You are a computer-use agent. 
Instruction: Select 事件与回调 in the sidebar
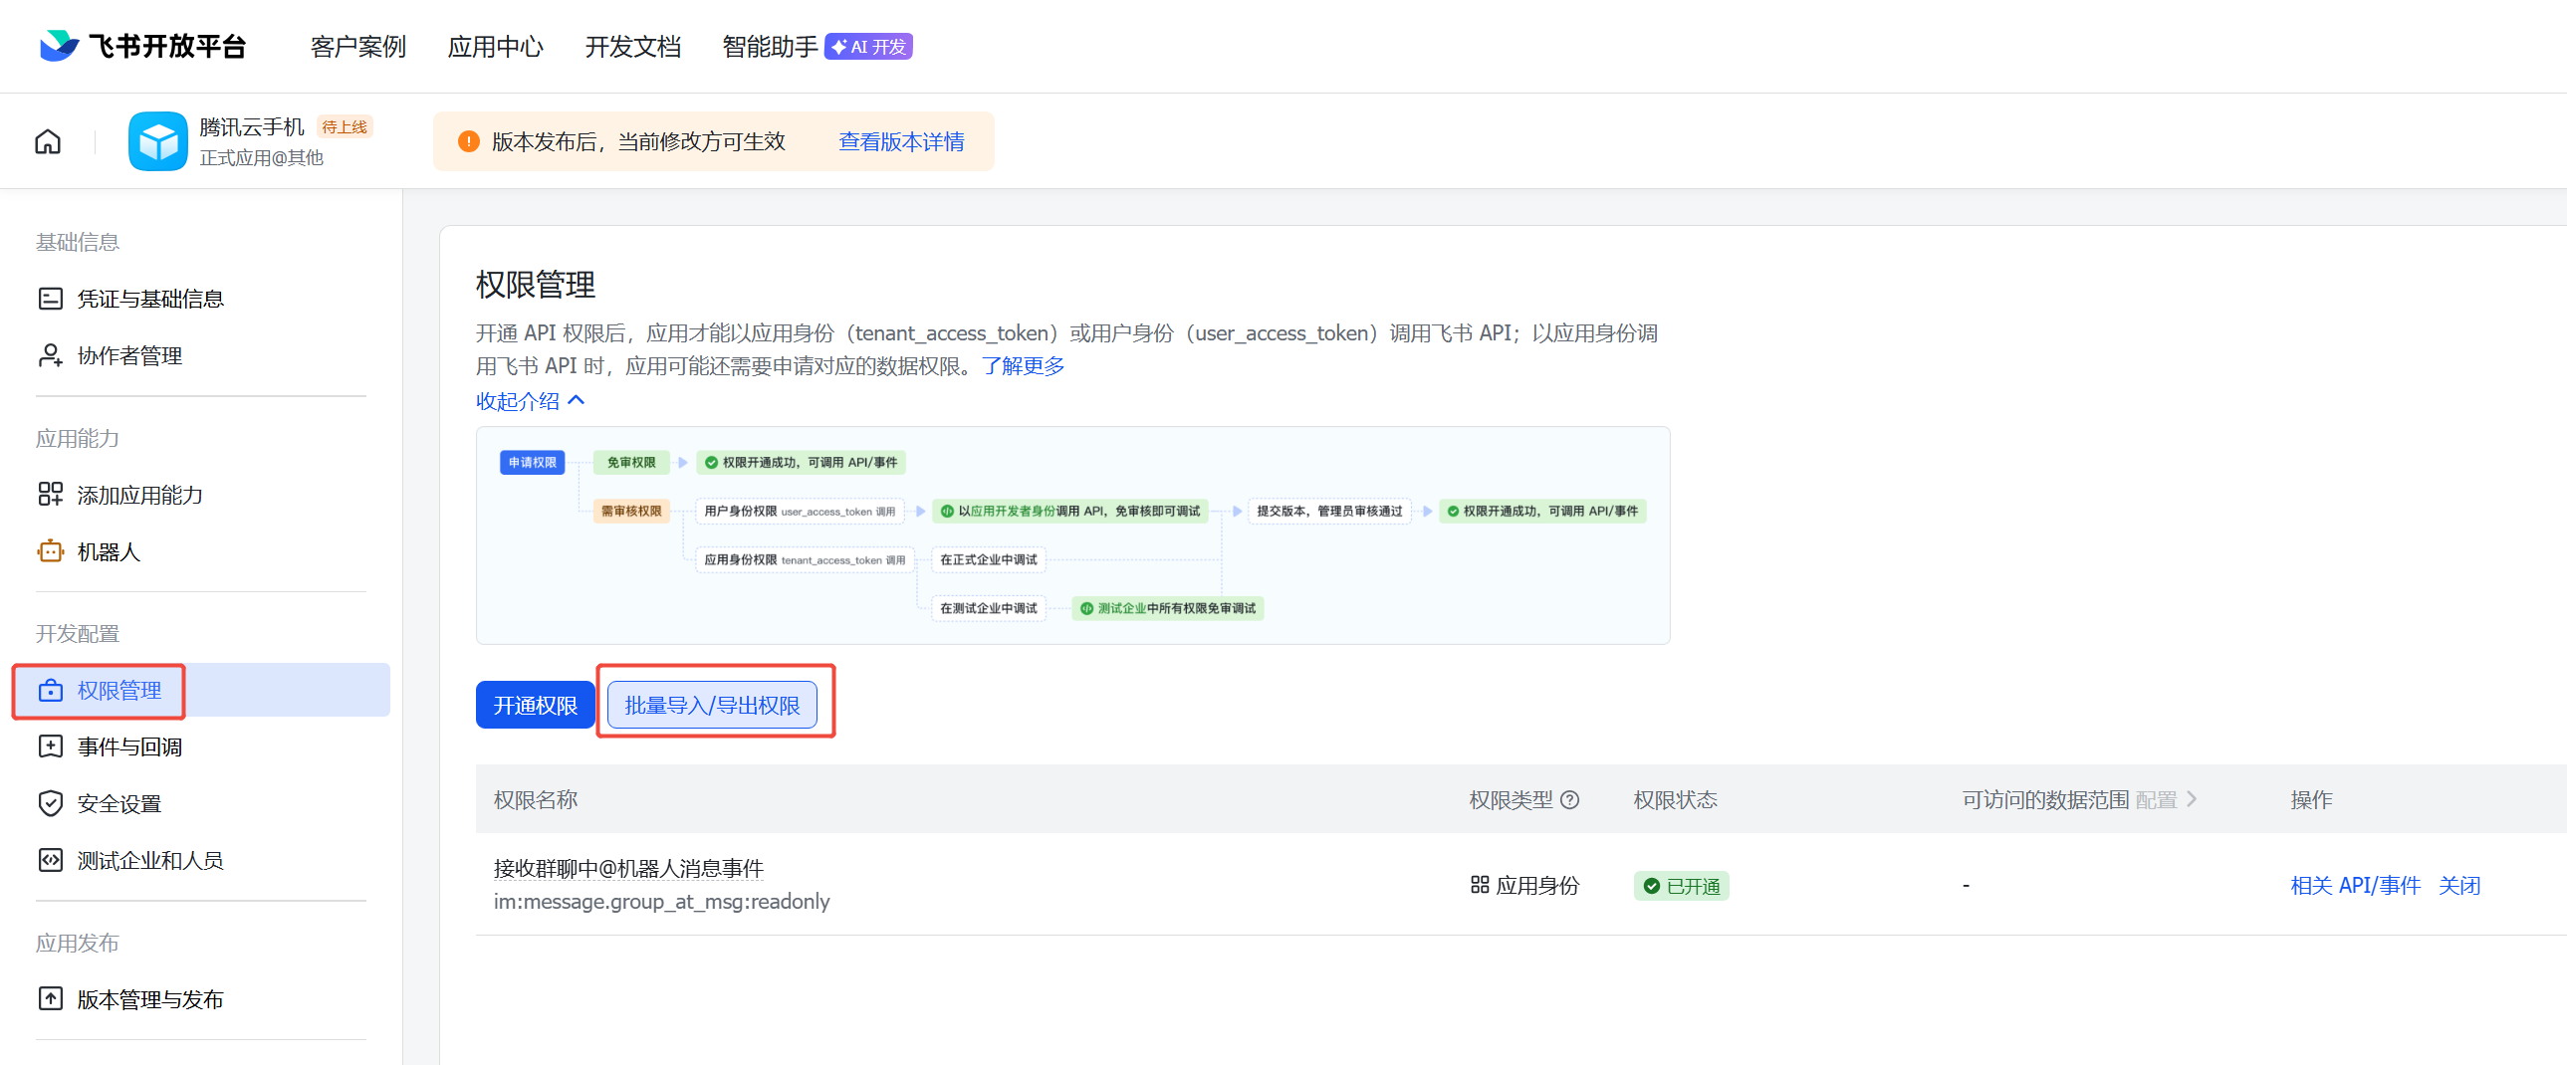(129, 746)
